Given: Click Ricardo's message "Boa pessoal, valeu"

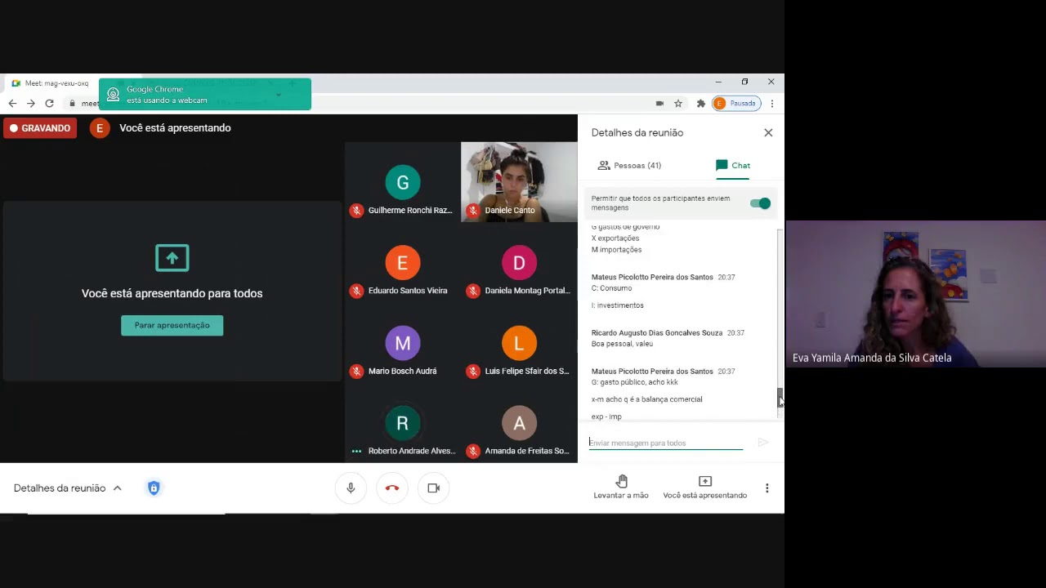Looking at the screenshot, I should tap(622, 344).
